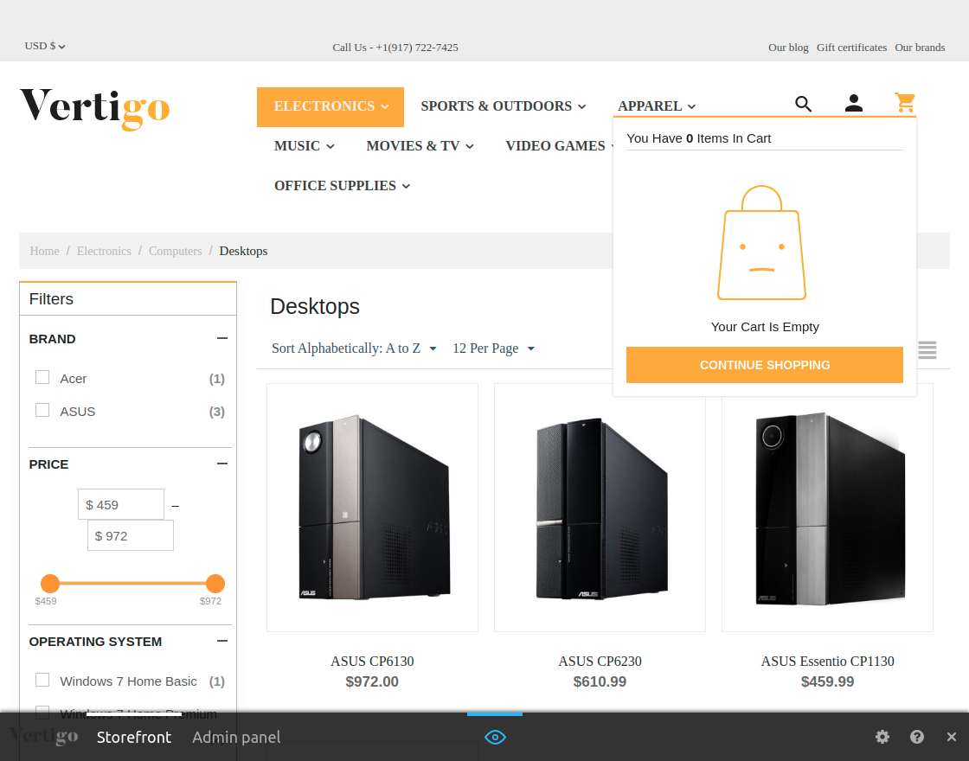Check Windows 7 Home Basic filter
969x761 pixels.
click(42, 680)
